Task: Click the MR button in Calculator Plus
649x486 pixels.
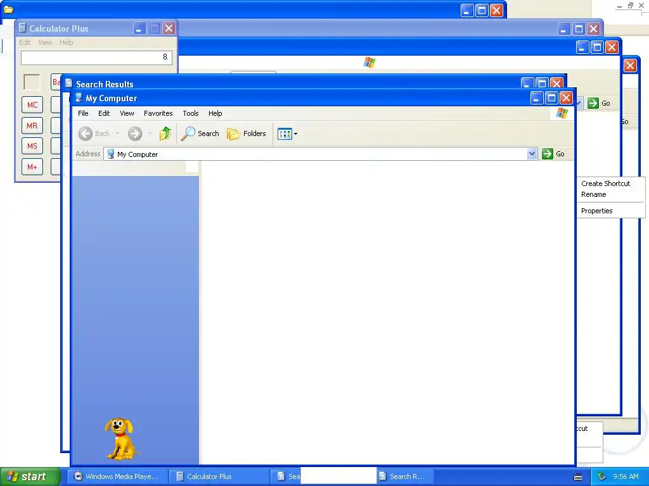Action: coord(32,126)
